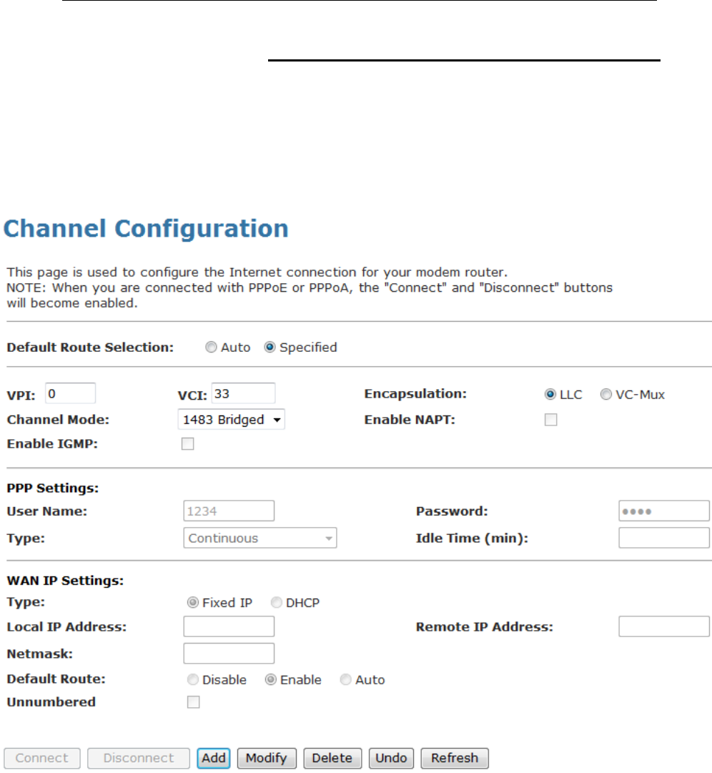Focus the PPP User Name field
Image resolution: width=712 pixels, height=773 pixels.
[229, 511]
